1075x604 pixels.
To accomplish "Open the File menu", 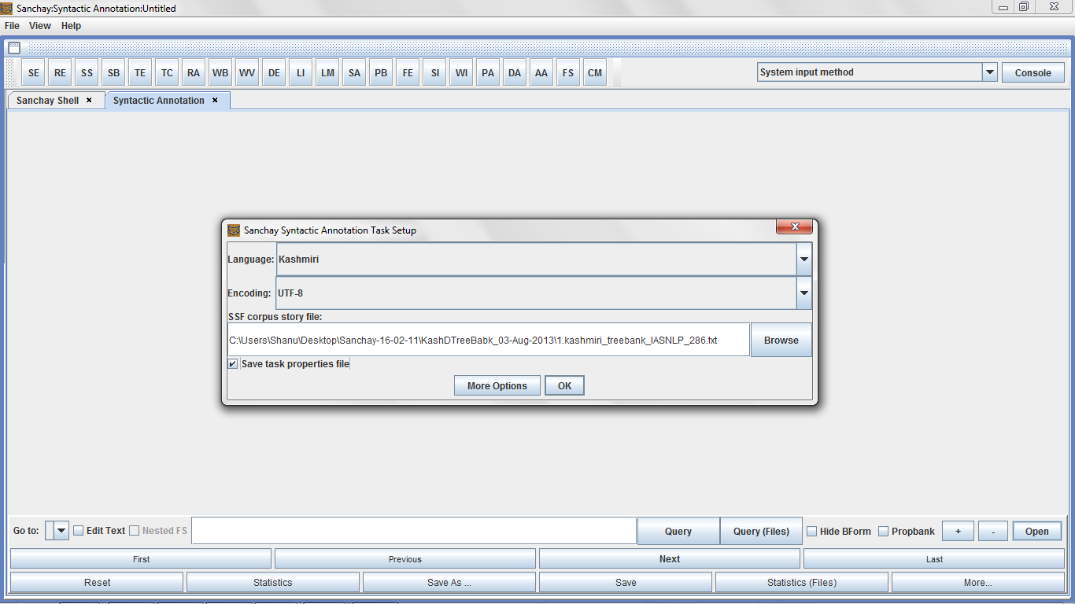I will coord(12,26).
